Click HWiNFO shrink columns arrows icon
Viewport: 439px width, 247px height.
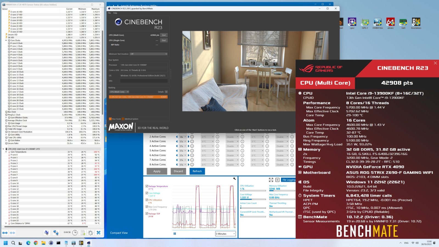point(12,233)
